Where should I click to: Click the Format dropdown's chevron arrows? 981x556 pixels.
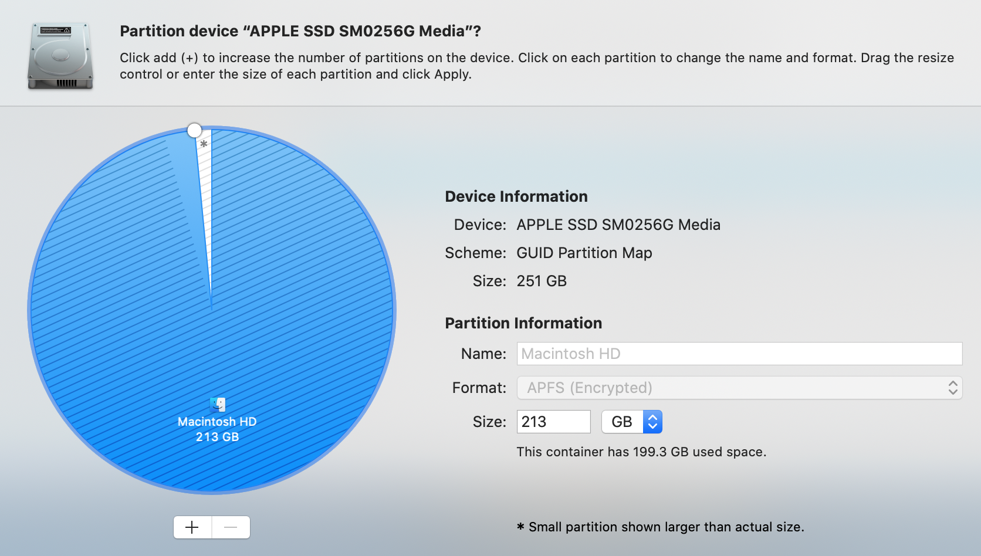click(952, 388)
